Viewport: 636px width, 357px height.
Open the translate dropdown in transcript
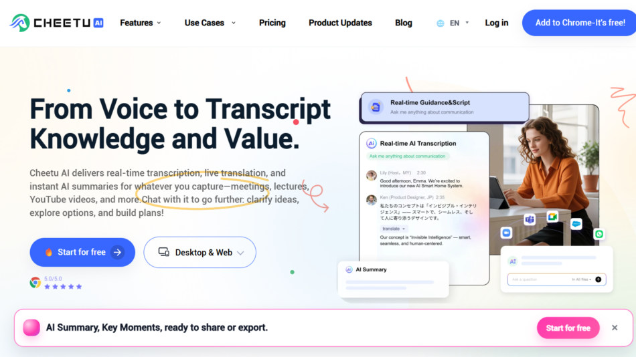point(394,229)
